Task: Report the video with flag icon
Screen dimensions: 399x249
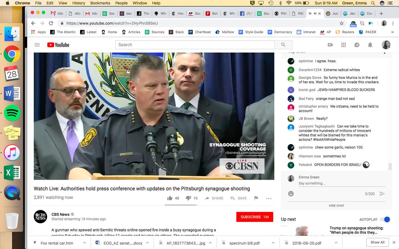Action: point(256,198)
